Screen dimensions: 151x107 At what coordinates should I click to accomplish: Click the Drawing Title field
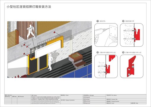tap(126, 99)
